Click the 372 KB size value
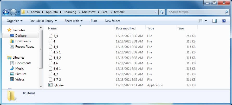The width and height of the screenshot is (232, 105). pos(191,85)
